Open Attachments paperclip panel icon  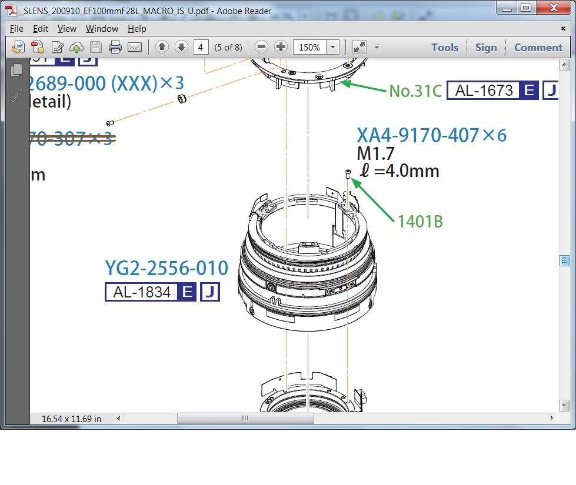pyautogui.click(x=16, y=96)
